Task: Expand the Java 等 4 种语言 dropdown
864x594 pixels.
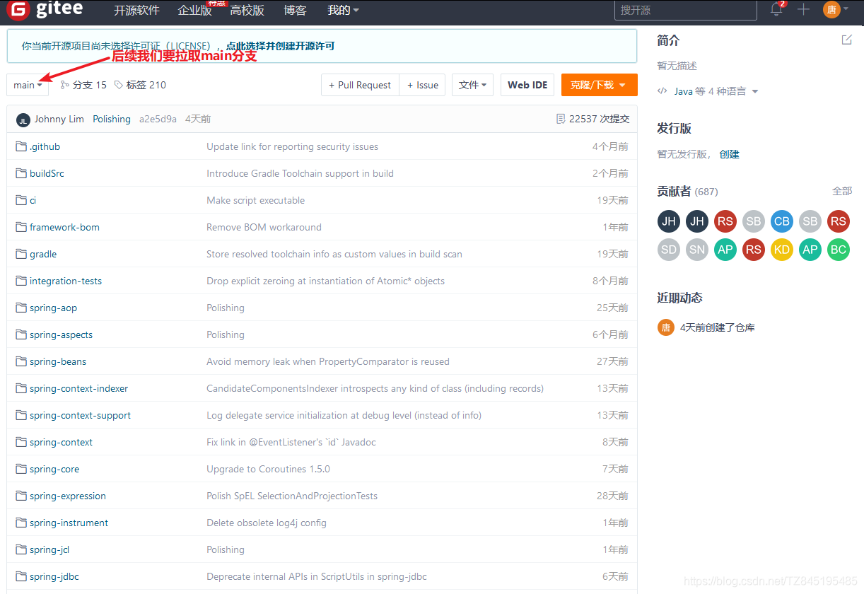Action: click(x=716, y=91)
